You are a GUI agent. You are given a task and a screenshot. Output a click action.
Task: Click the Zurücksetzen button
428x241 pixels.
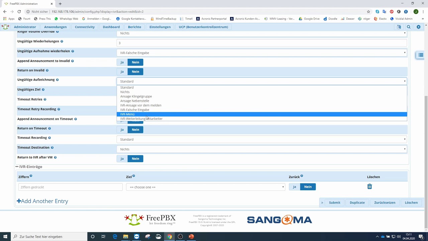point(385,203)
